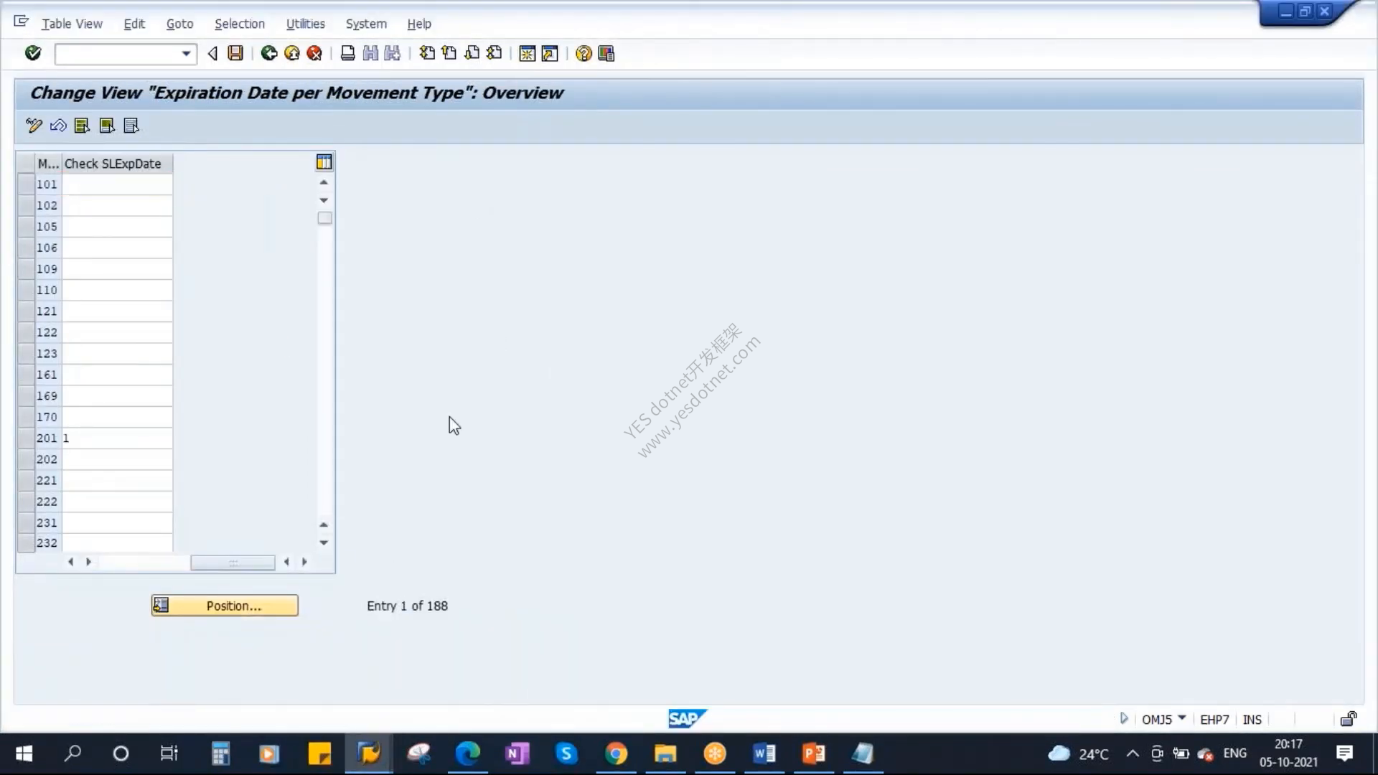This screenshot has width=1378, height=775.
Task: Open the transaction command field dropdown
Action: pos(186,54)
